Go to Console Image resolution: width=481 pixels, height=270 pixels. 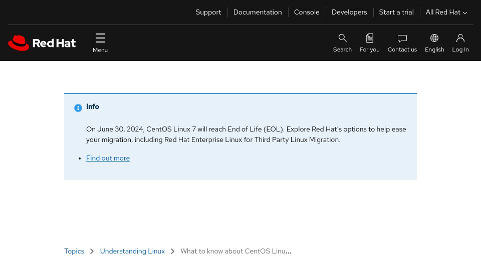tap(307, 12)
